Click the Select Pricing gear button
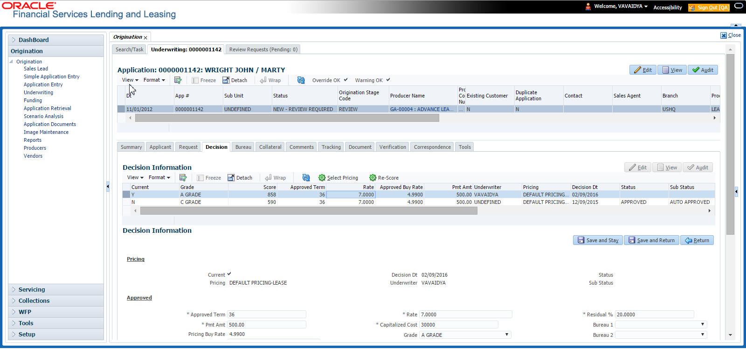Image resolution: width=746 pixels, height=349 pixels. coord(338,178)
